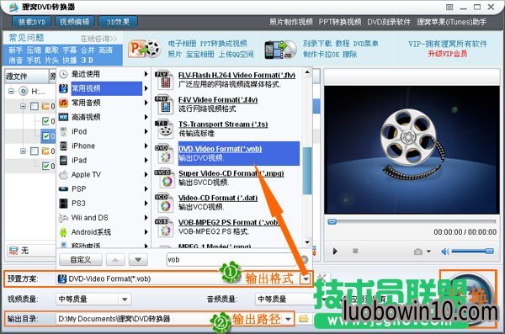Mute audio with the speaker icon
The image size is (505, 334).
coord(445,252)
